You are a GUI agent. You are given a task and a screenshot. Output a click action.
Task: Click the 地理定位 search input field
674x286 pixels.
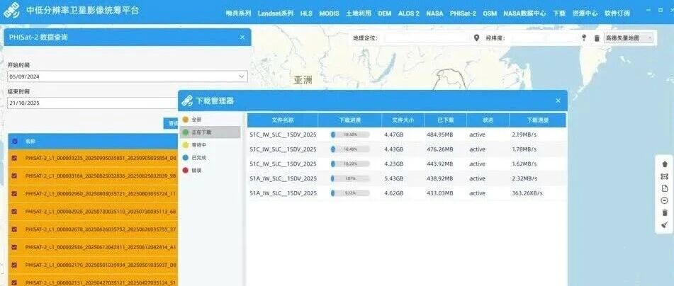425,38
